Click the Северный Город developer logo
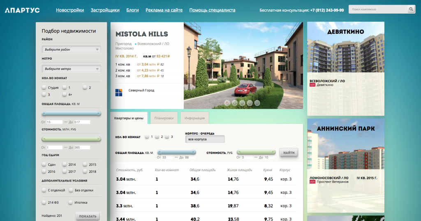Viewport: 421px width, 221px height. click(x=119, y=93)
